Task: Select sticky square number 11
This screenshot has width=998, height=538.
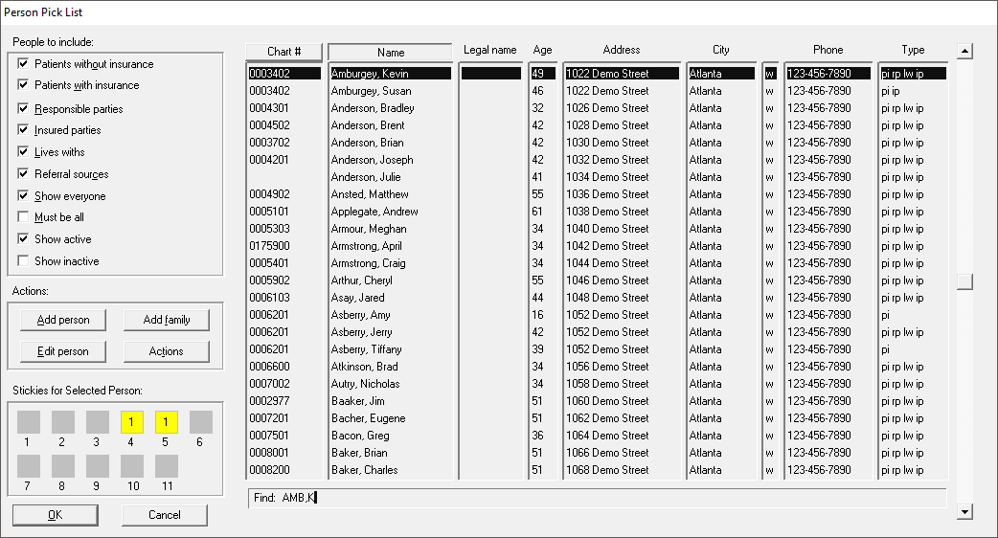Action: 166,466
